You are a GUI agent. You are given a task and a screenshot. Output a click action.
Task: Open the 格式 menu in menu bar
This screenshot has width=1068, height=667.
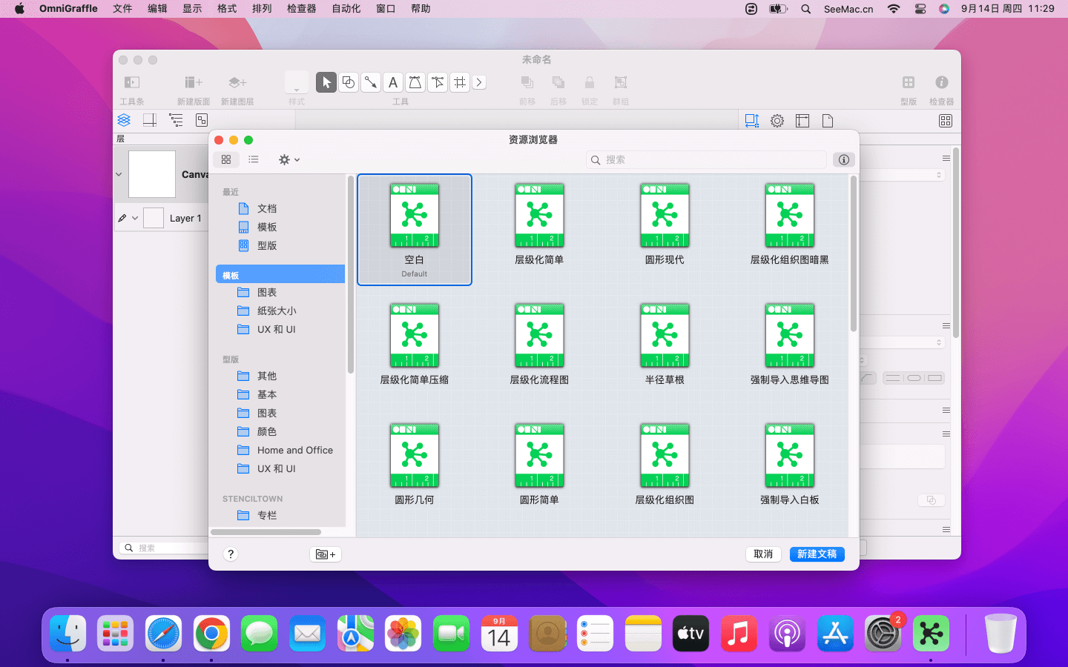coord(227,9)
